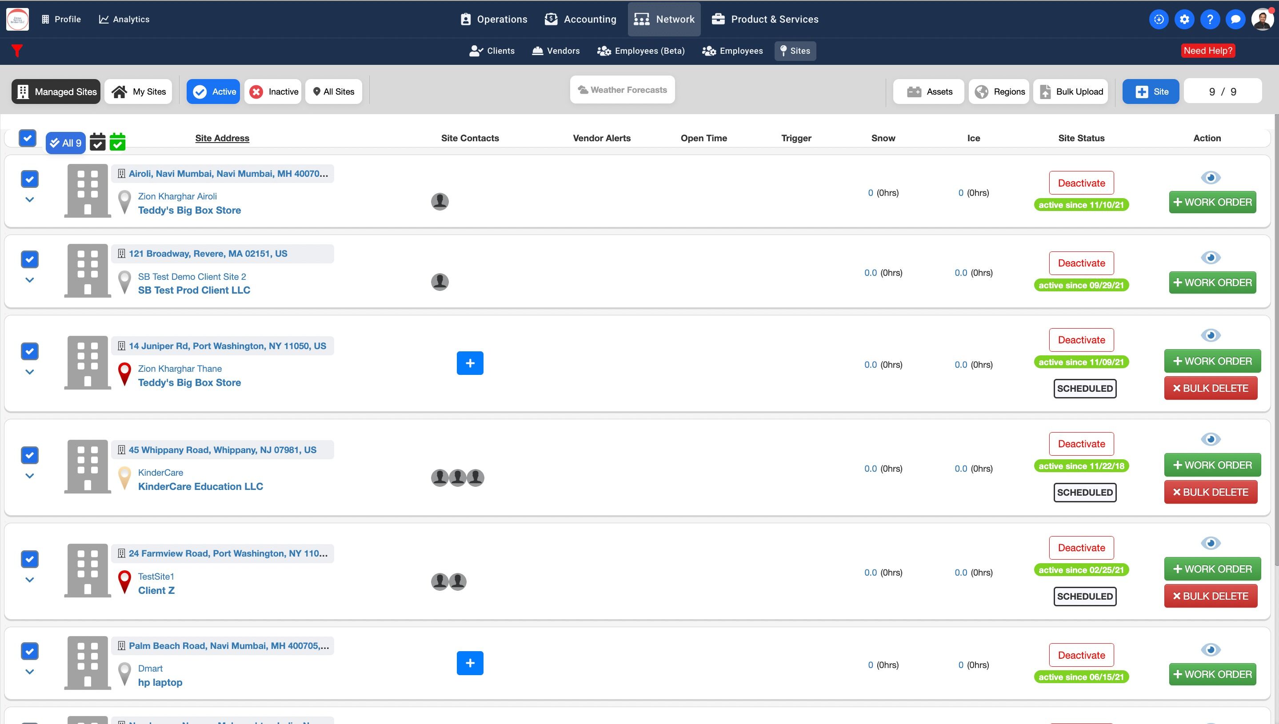Click the green calendar check icon
Viewport: 1279px width, 724px height.
pyautogui.click(x=117, y=142)
